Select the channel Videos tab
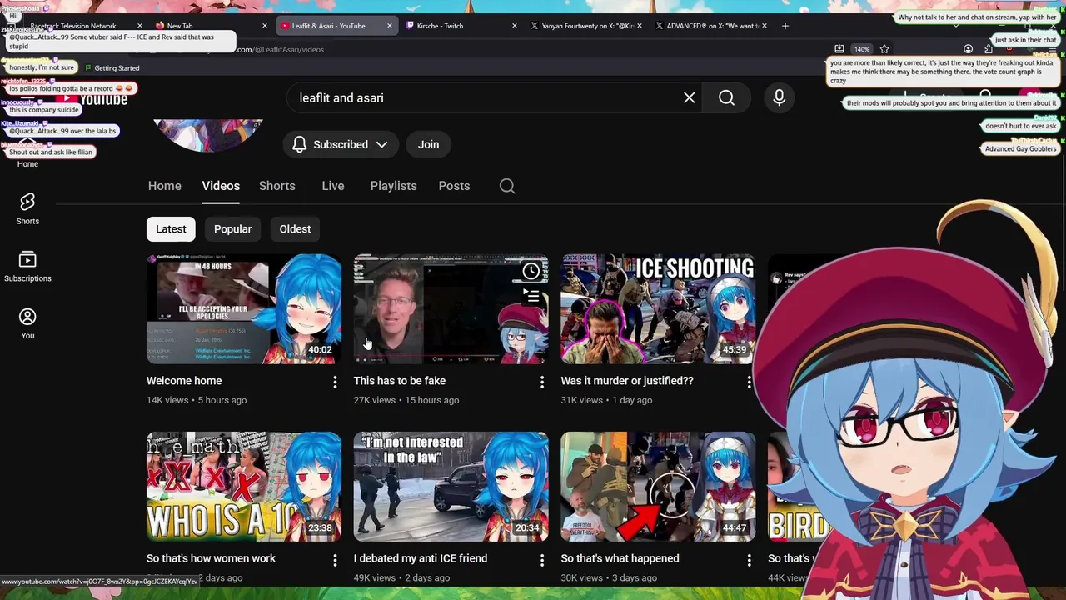 point(221,186)
